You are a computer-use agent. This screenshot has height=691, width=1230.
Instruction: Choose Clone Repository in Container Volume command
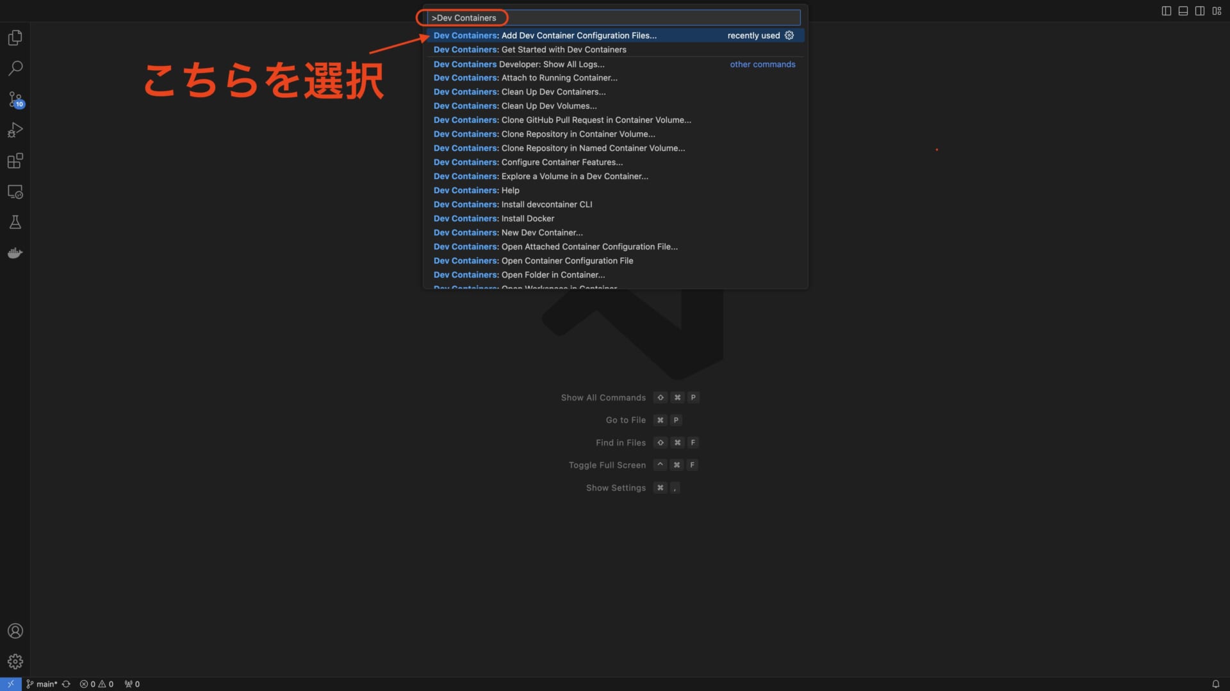pos(615,134)
